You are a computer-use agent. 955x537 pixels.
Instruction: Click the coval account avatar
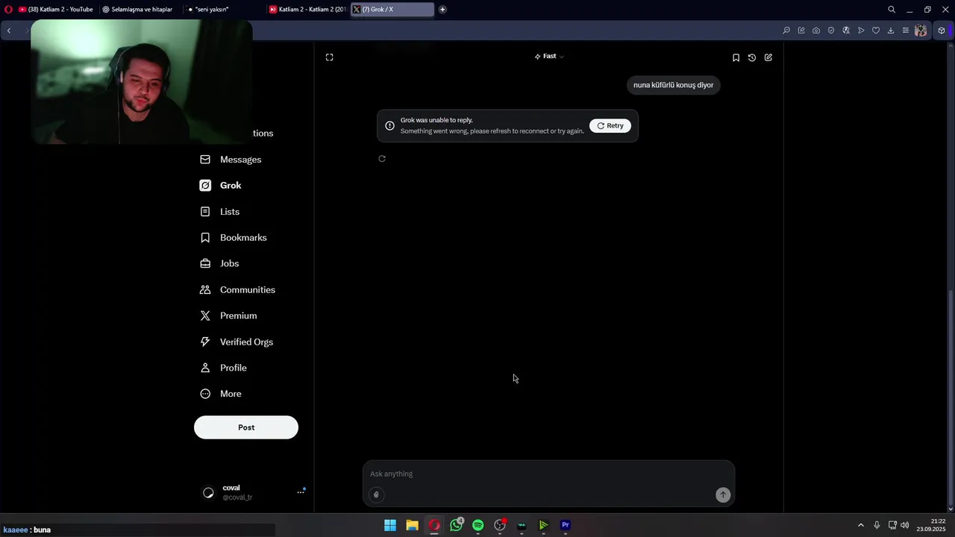[208, 492]
